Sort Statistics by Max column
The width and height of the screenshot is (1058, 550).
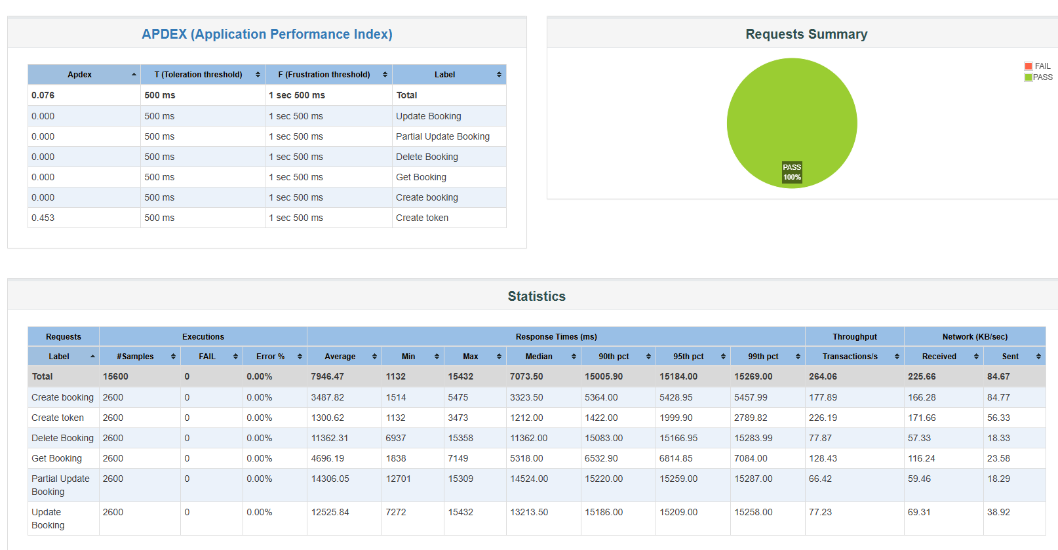[x=475, y=357]
